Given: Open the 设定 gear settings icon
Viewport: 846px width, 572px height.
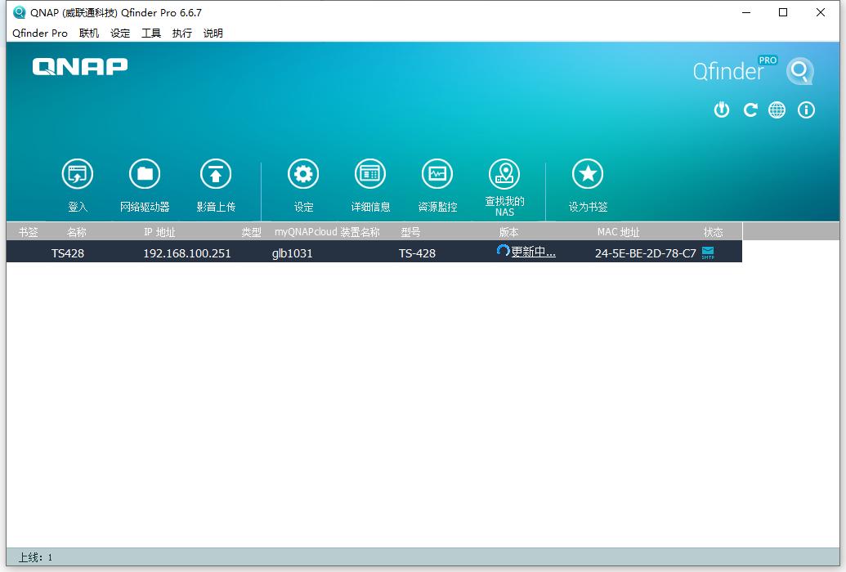Looking at the screenshot, I should (x=303, y=174).
